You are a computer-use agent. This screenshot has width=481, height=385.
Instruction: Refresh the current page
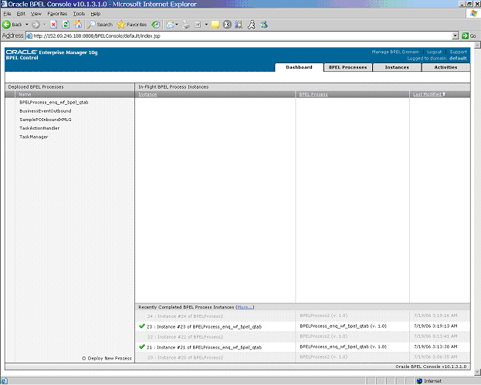tap(66, 25)
